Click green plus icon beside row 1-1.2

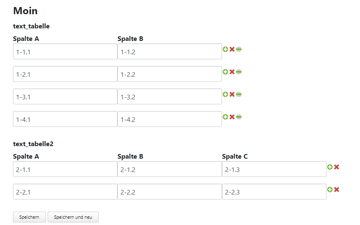(225, 49)
